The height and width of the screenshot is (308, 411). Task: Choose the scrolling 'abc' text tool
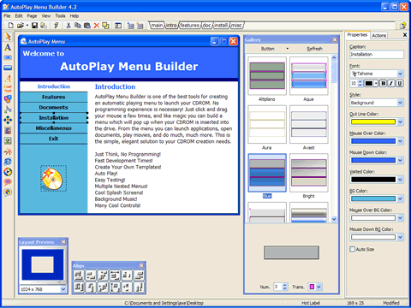pyautogui.click(x=8, y=110)
